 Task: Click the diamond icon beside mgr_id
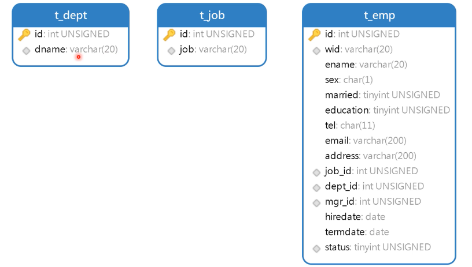coord(316,203)
